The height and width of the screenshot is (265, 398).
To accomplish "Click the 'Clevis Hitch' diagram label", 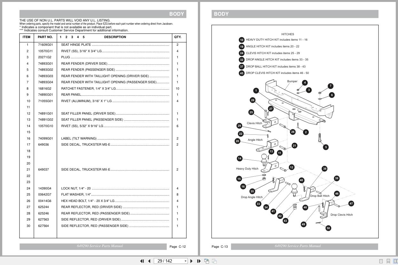I will 254,123.
